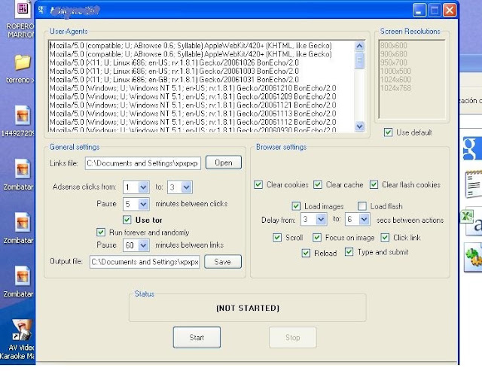Click into the Links file path field

[x=143, y=163]
